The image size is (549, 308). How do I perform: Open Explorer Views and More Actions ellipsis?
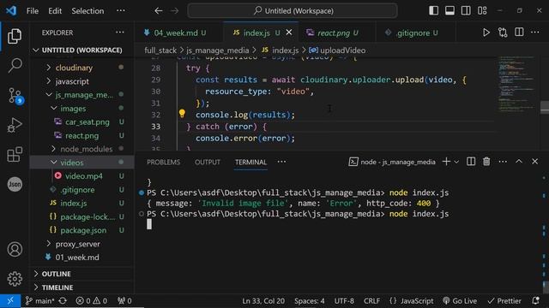tap(120, 33)
